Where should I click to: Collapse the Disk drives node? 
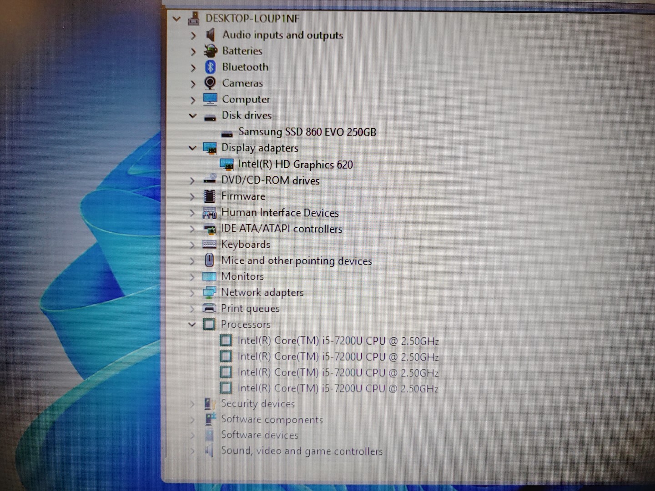pyautogui.click(x=193, y=116)
